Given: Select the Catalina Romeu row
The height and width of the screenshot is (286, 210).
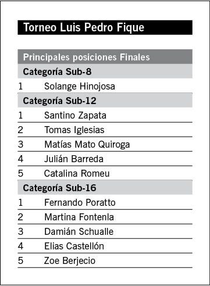Looking at the screenshot, I should [x=105, y=173].
